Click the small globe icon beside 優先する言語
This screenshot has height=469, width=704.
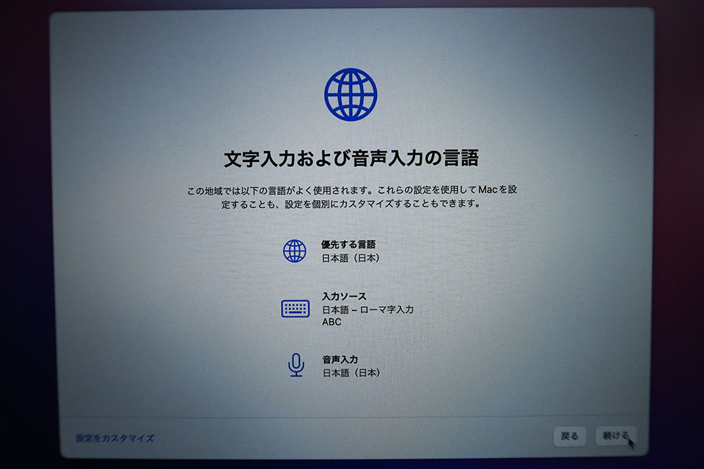295,251
